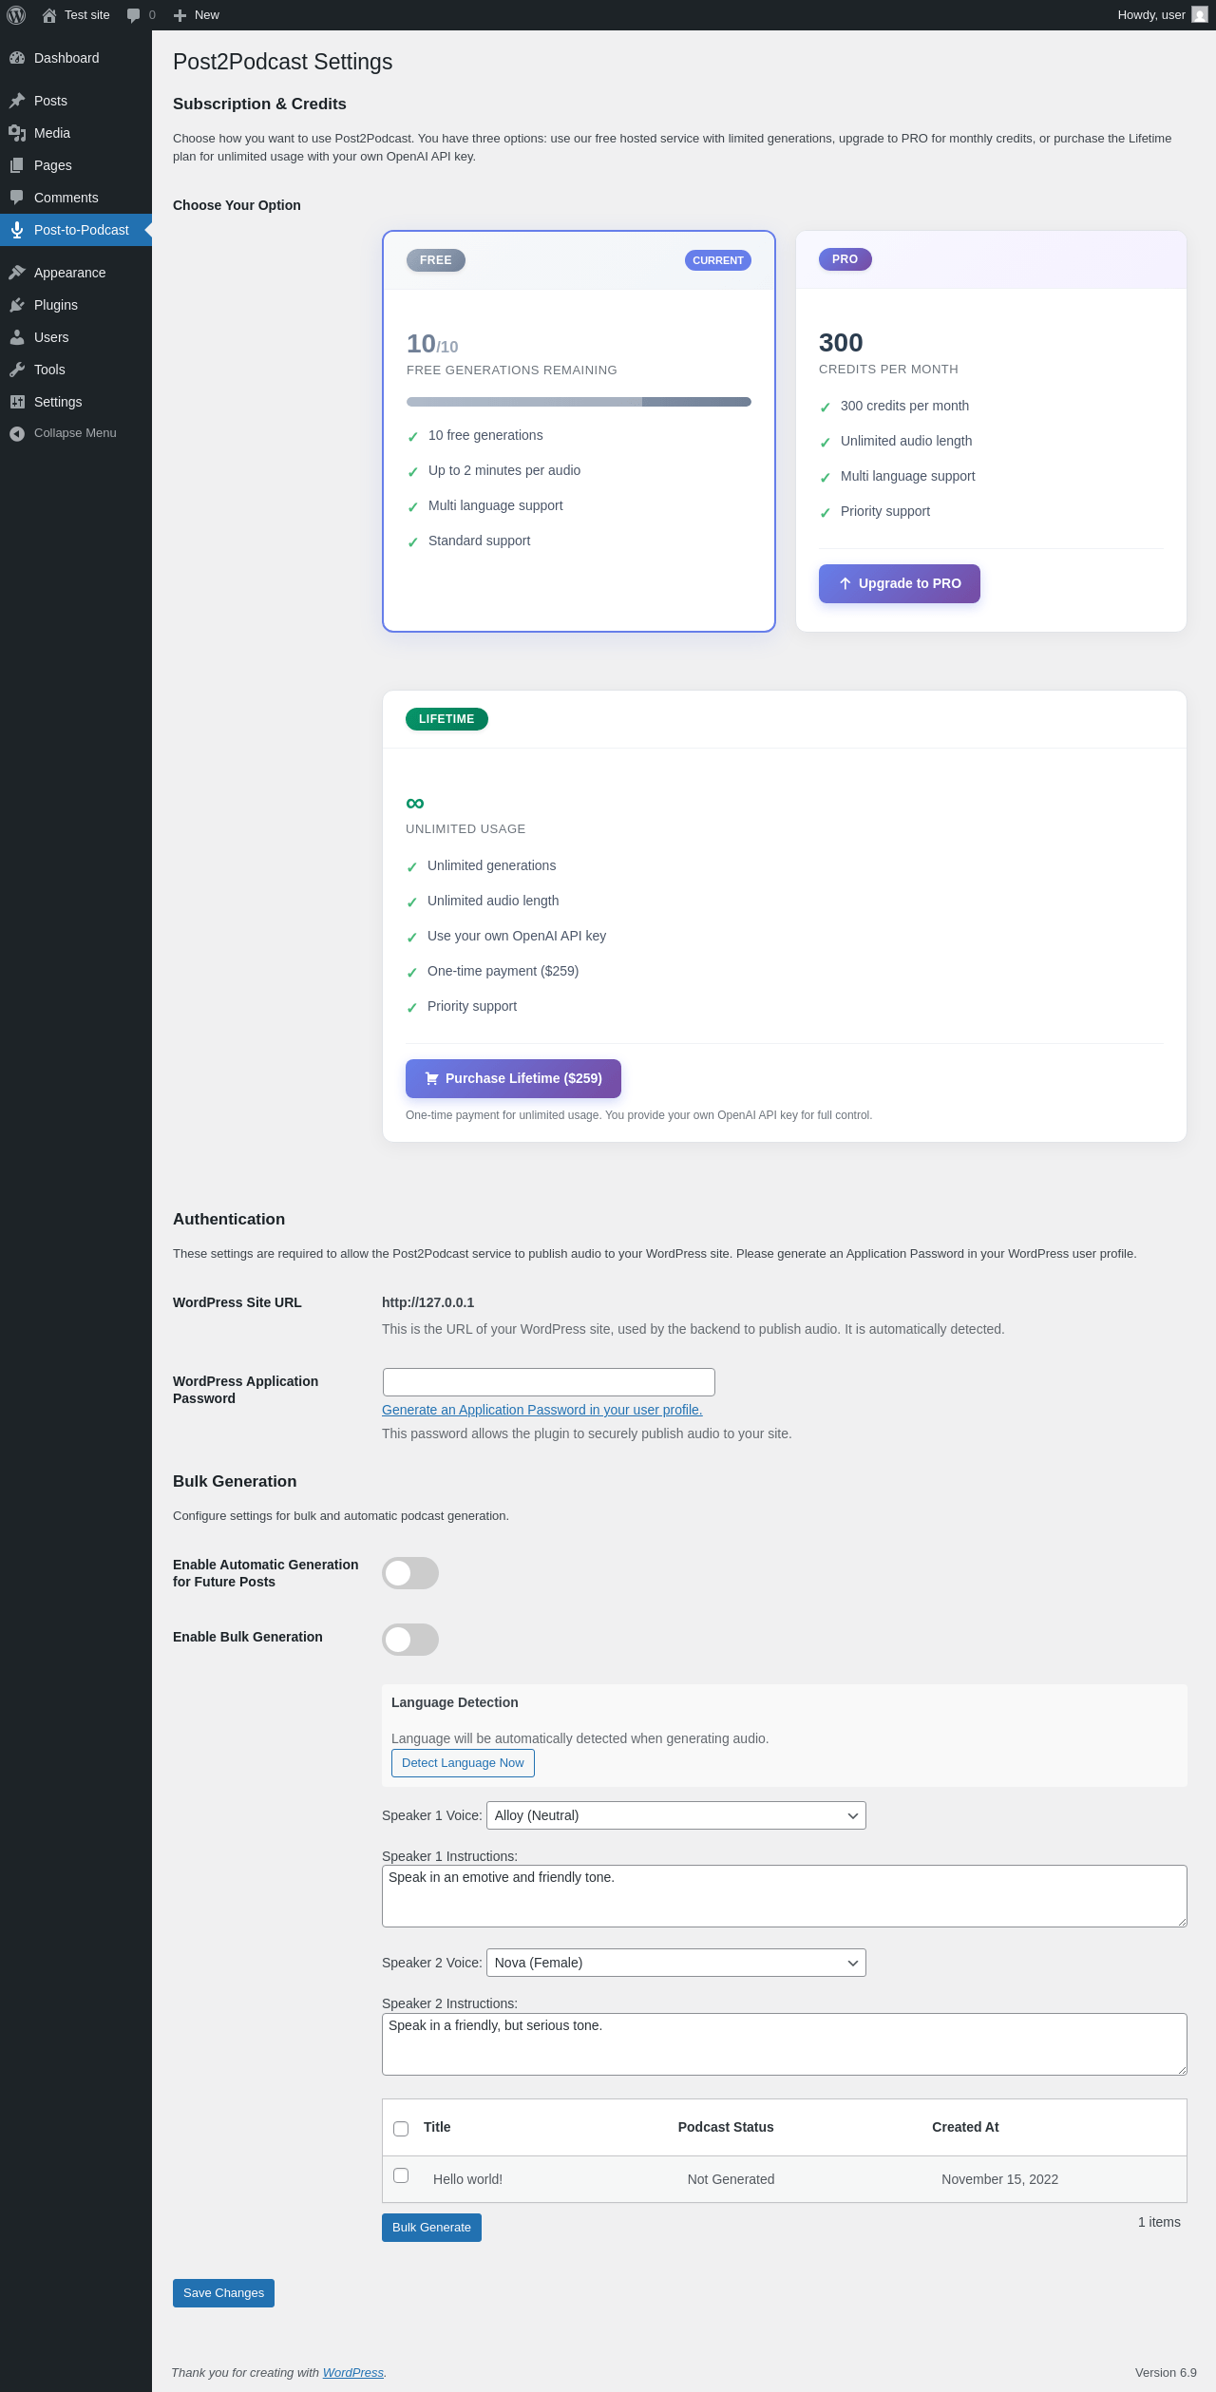Check the Hello world! post checkbox
1216x2392 pixels.
401,2175
